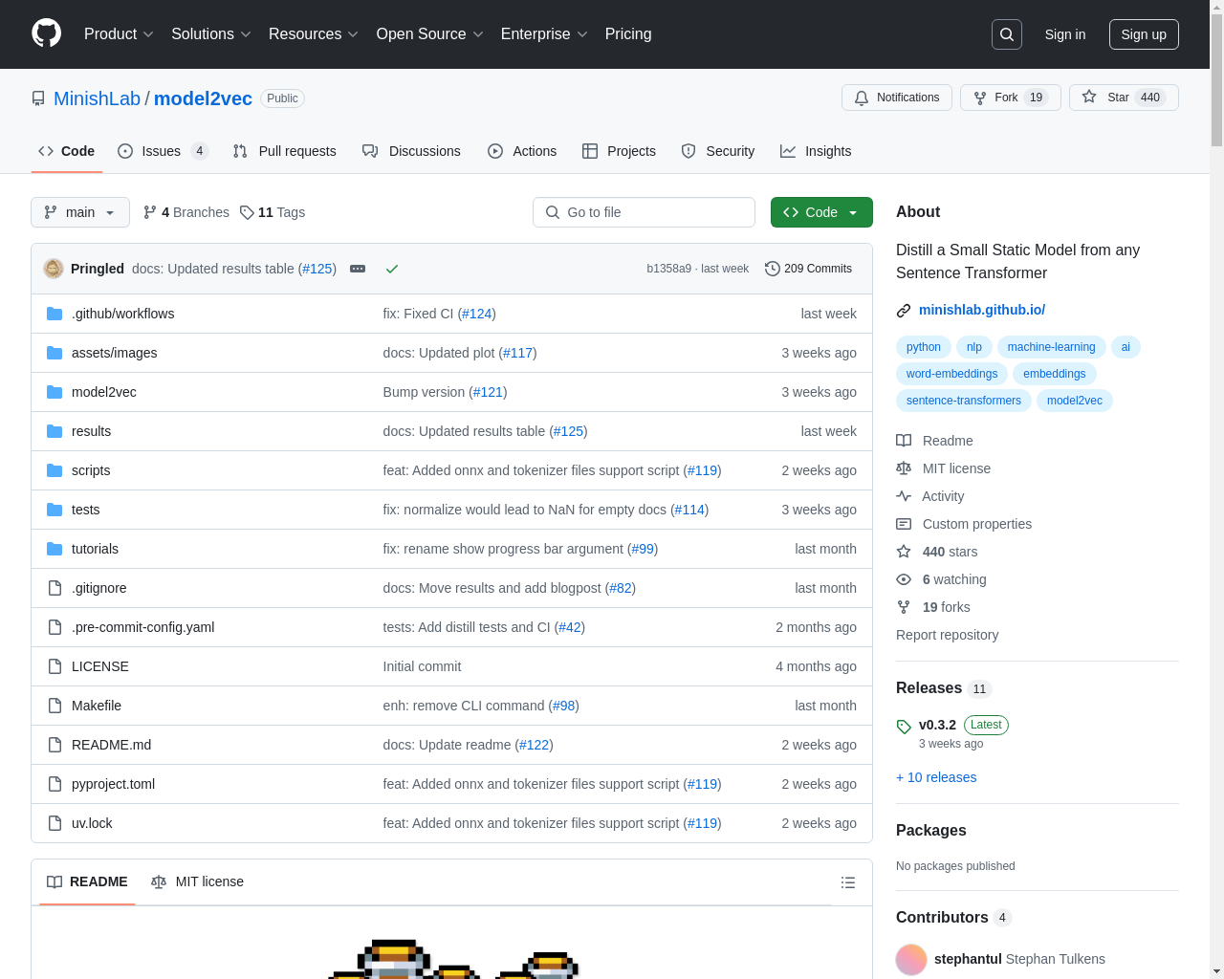View 4 Branches link
Screen dimensions: 1224x979
click(186, 212)
